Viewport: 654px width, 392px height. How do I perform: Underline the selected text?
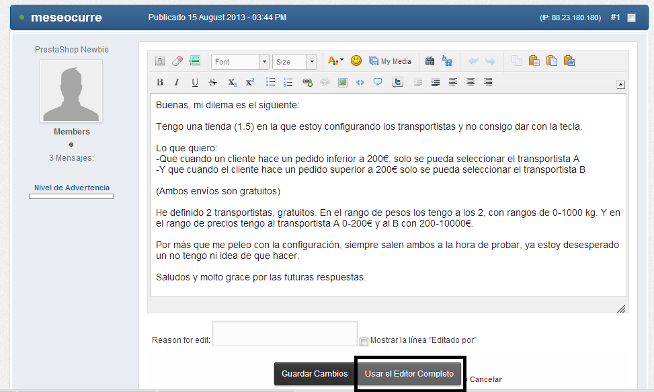coord(196,82)
